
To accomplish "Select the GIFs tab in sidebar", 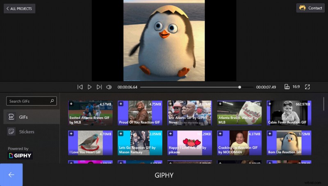I will [32, 117].
